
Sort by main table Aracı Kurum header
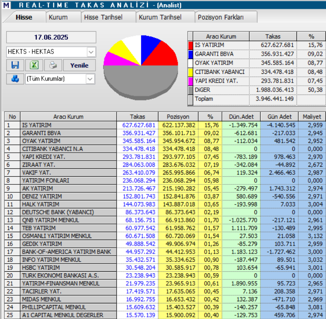68,116
